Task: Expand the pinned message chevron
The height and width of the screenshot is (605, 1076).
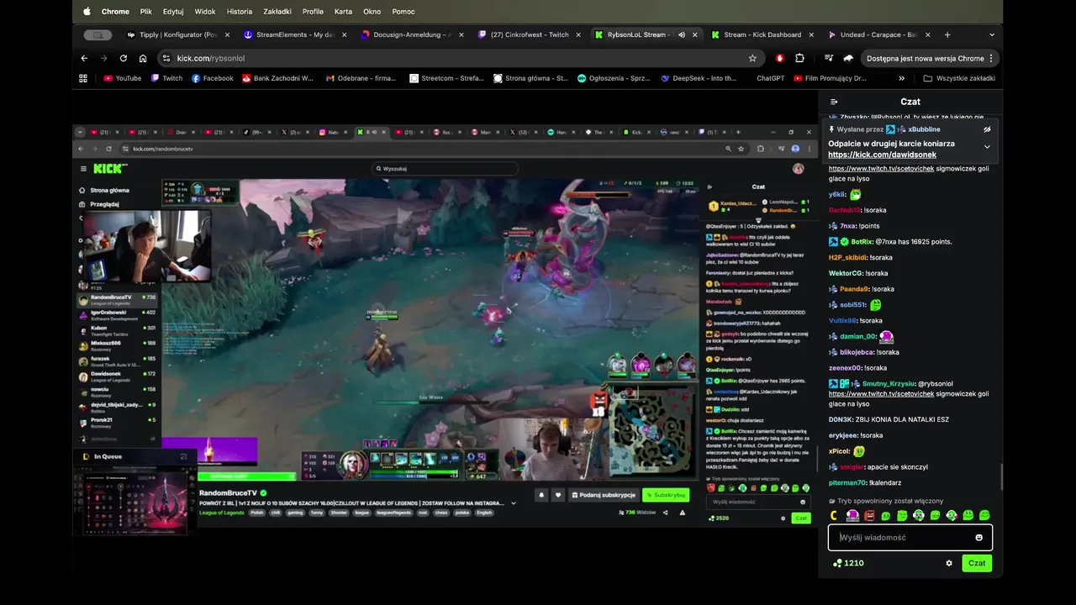Action: [x=987, y=146]
